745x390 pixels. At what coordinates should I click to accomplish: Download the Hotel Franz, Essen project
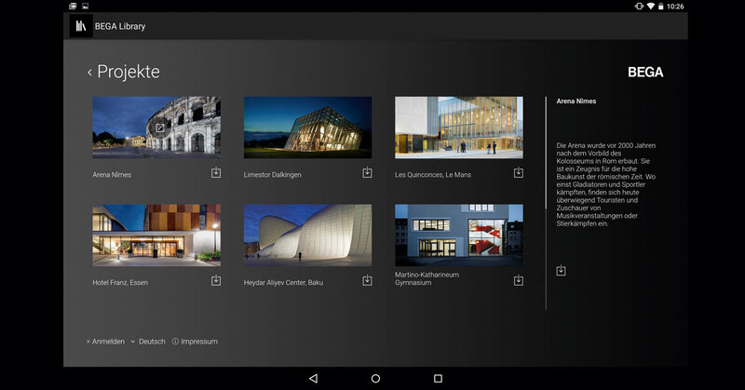(216, 280)
